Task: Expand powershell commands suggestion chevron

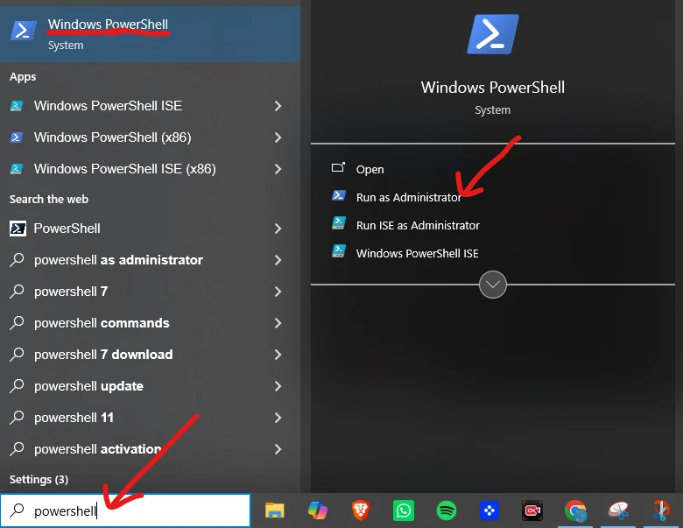Action: point(278,323)
